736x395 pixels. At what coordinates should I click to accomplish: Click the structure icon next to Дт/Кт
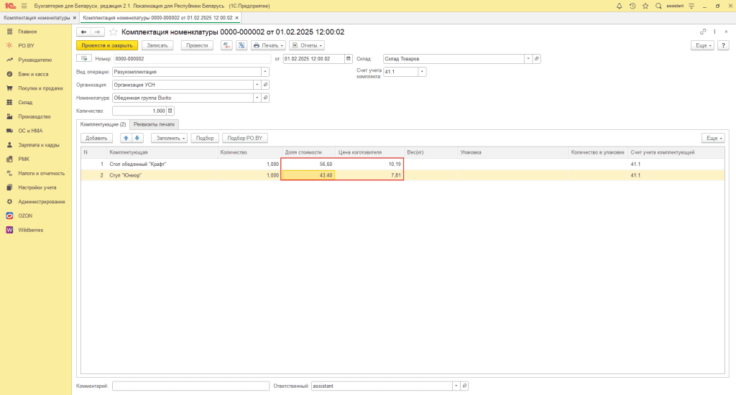click(241, 45)
